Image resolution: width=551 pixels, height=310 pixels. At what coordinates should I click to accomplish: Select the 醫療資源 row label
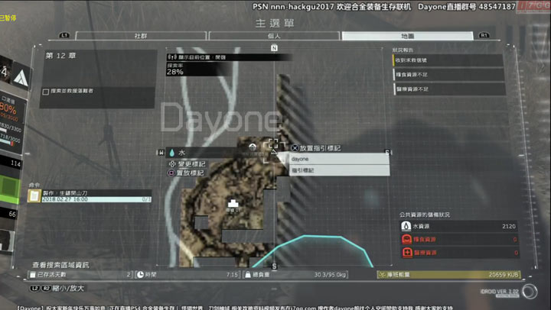click(x=425, y=253)
